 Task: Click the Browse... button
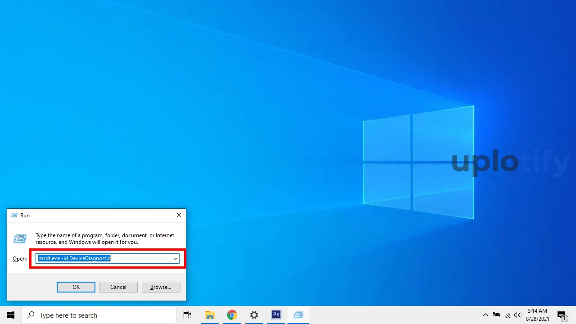coord(161,287)
